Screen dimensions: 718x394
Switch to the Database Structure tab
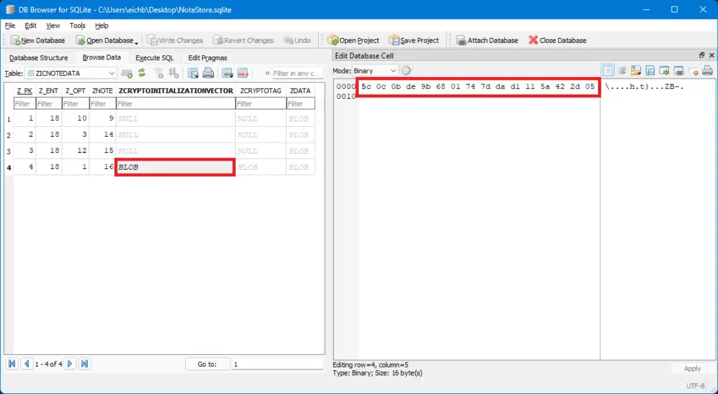pyautogui.click(x=39, y=57)
